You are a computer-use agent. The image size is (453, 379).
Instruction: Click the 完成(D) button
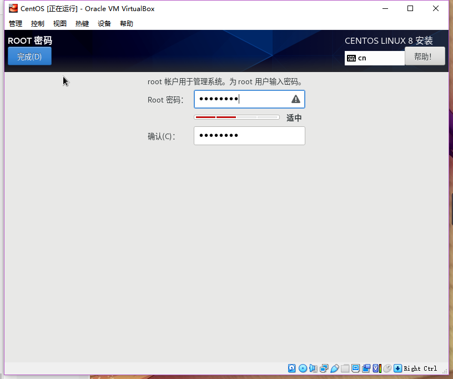point(29,57)
